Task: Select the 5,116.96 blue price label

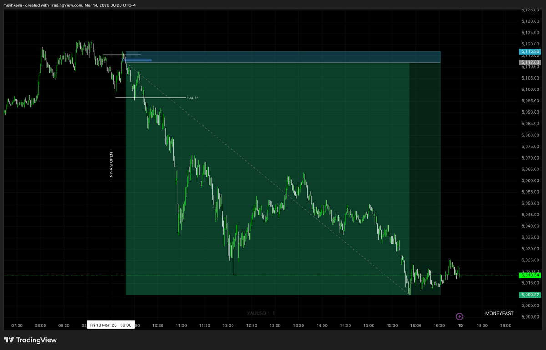Action: (x=531, y=52)
